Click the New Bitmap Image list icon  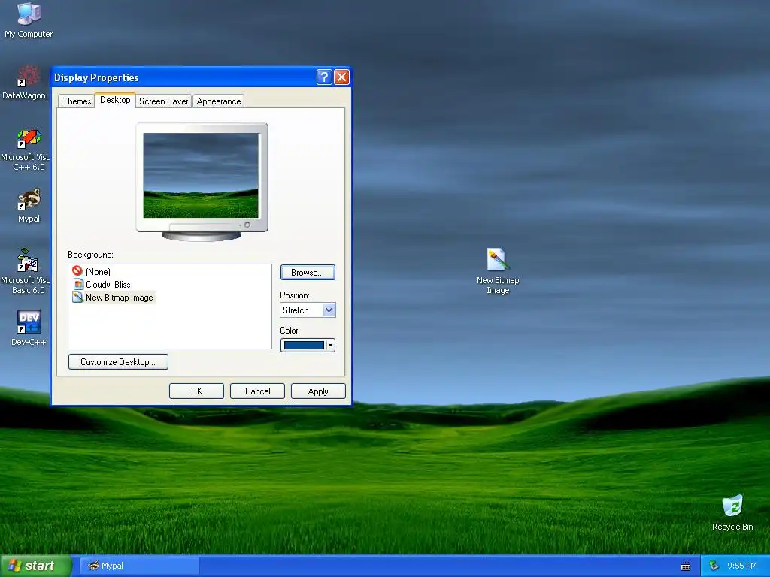[77, 297]
